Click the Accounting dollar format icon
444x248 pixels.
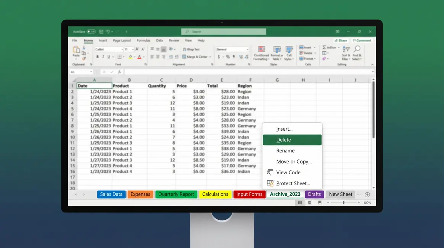tap(219, 57)
